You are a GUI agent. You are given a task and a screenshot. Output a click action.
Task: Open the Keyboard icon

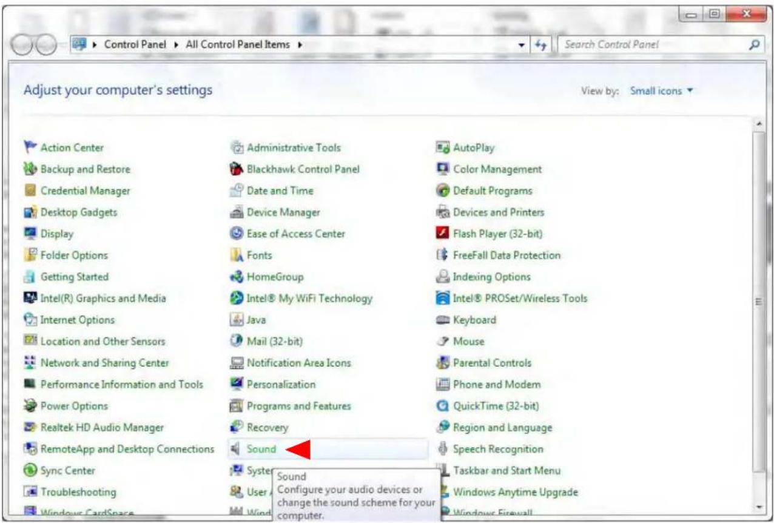point(442,320)
